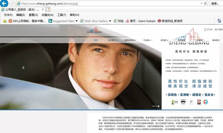Click the Refresh icon in address bar
Image resolution: width=223 pixels, height=133 pixels.
(x=206, y=3)
